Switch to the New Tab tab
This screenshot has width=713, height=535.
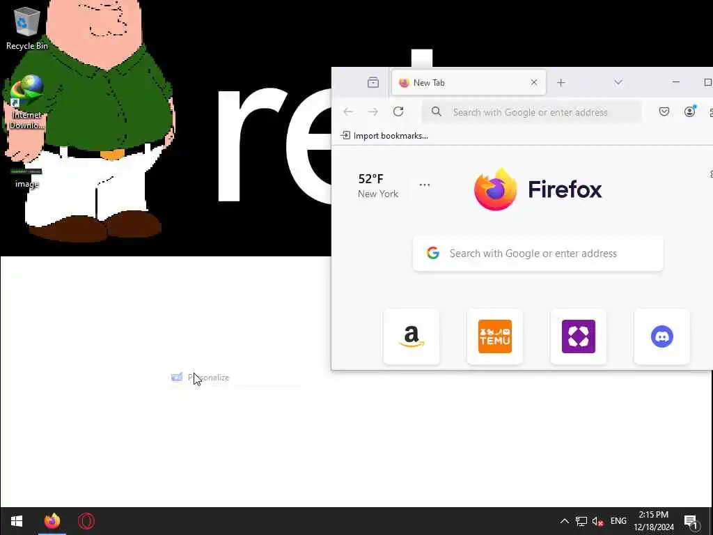coord(469,82)
